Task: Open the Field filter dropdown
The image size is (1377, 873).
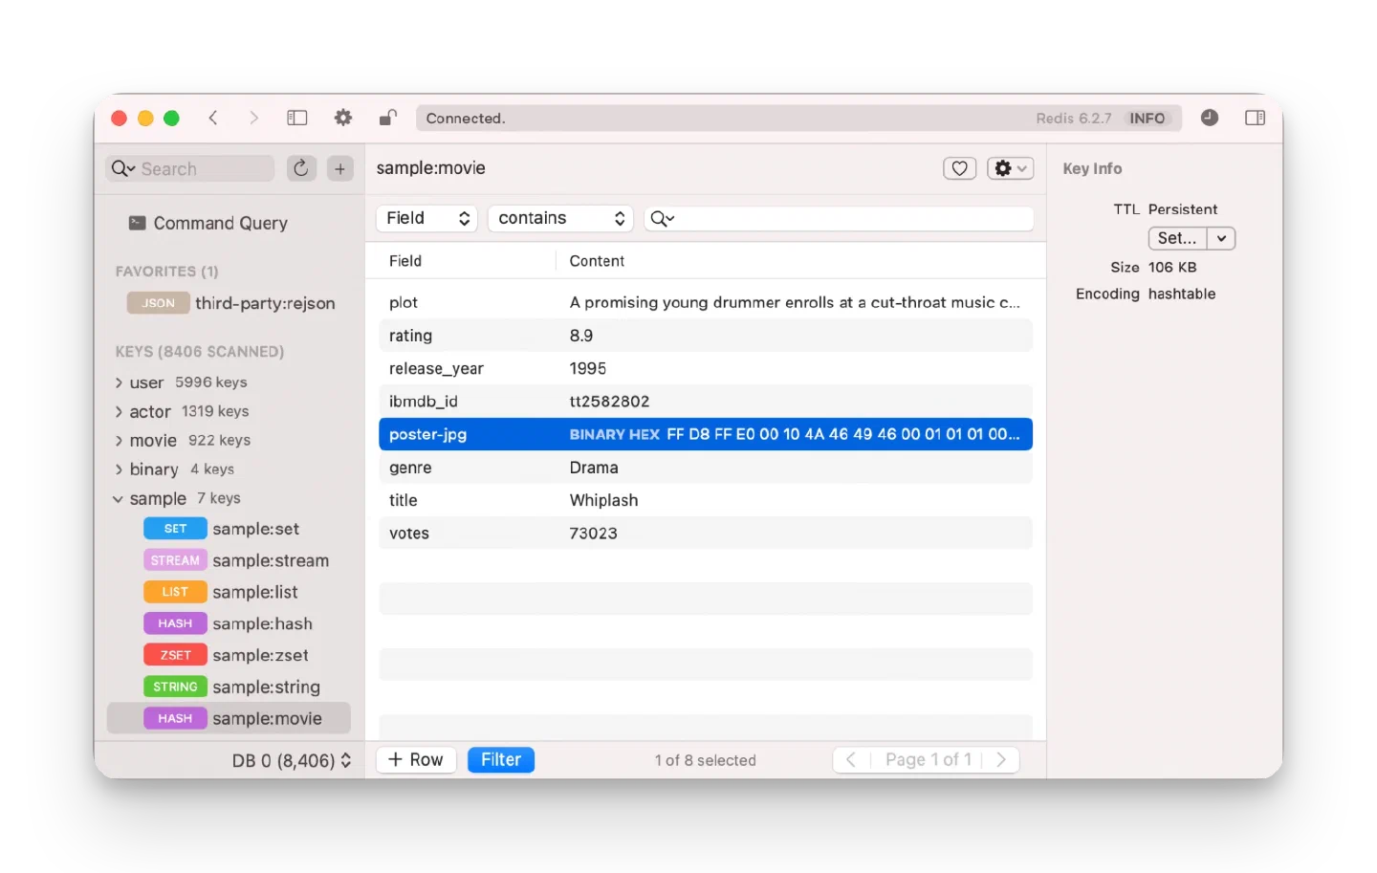Action: tap(426, 218)
